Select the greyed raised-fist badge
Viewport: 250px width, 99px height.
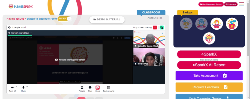201,24
